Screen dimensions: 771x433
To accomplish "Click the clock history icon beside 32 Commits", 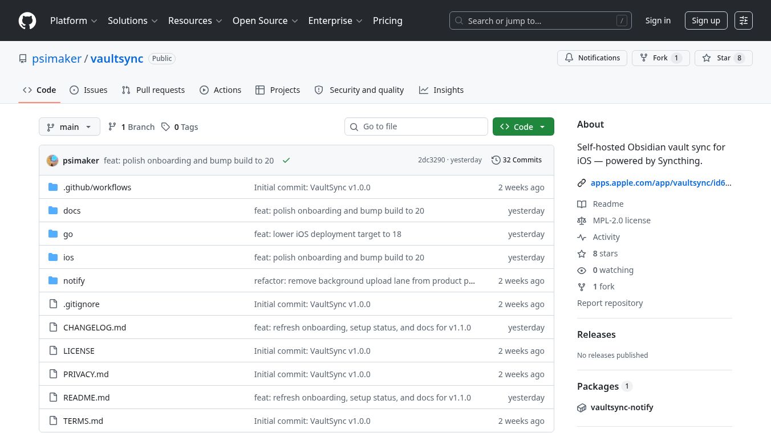I will coord(496,160).
